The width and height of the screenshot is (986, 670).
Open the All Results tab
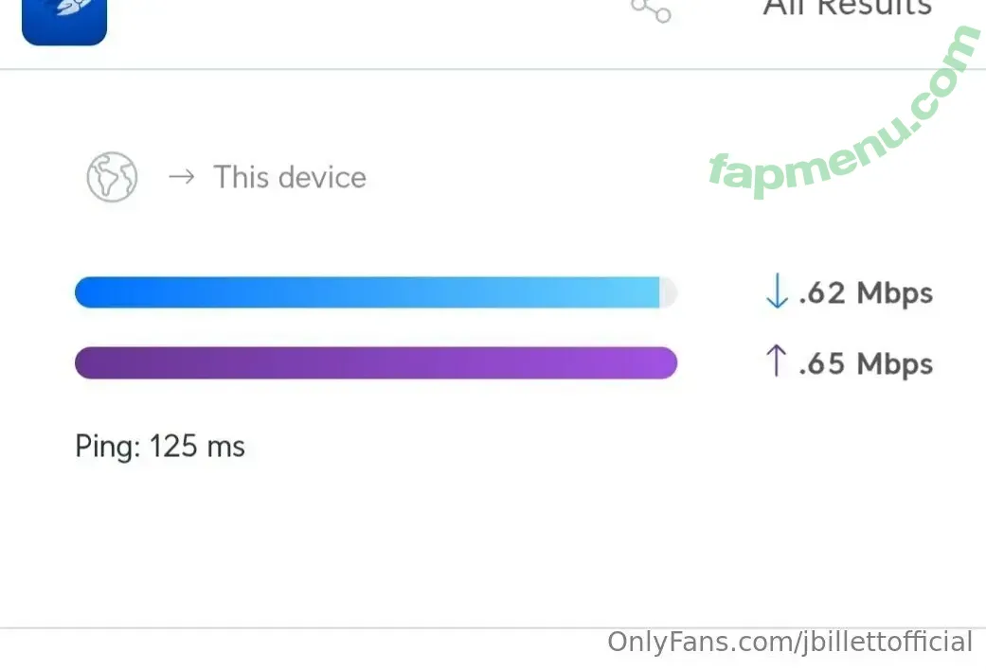[x=847, y=9]
